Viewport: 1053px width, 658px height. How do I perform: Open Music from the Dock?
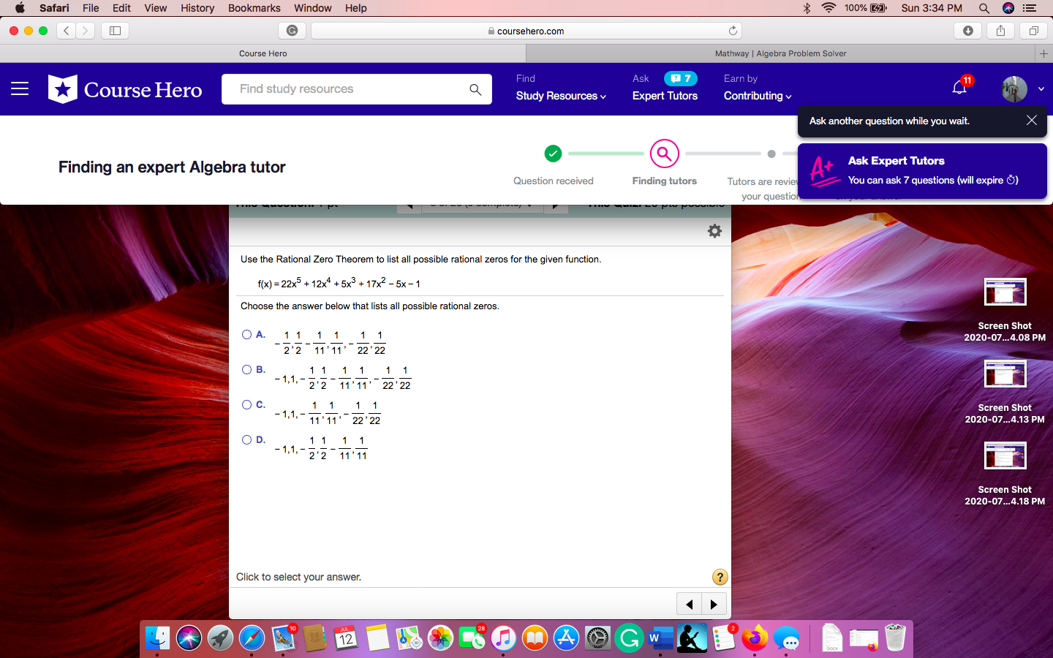point(503,638)
